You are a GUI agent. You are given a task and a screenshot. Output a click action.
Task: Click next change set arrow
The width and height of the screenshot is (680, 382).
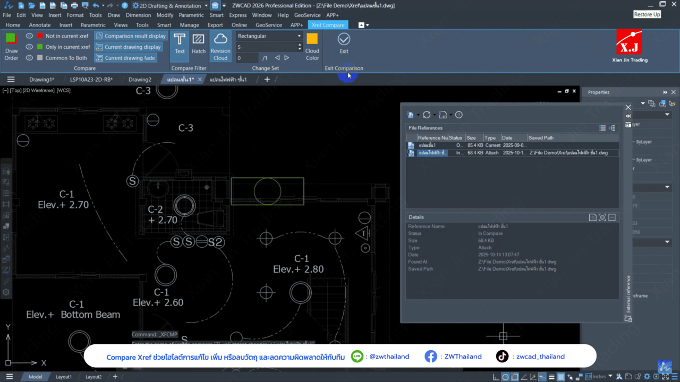(287, 58)
